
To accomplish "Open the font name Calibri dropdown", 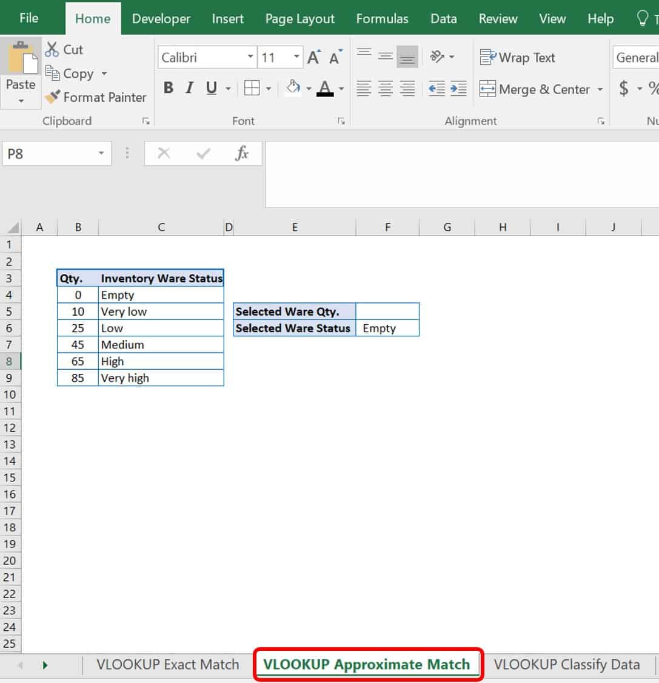I will click(x=250, y=58).
